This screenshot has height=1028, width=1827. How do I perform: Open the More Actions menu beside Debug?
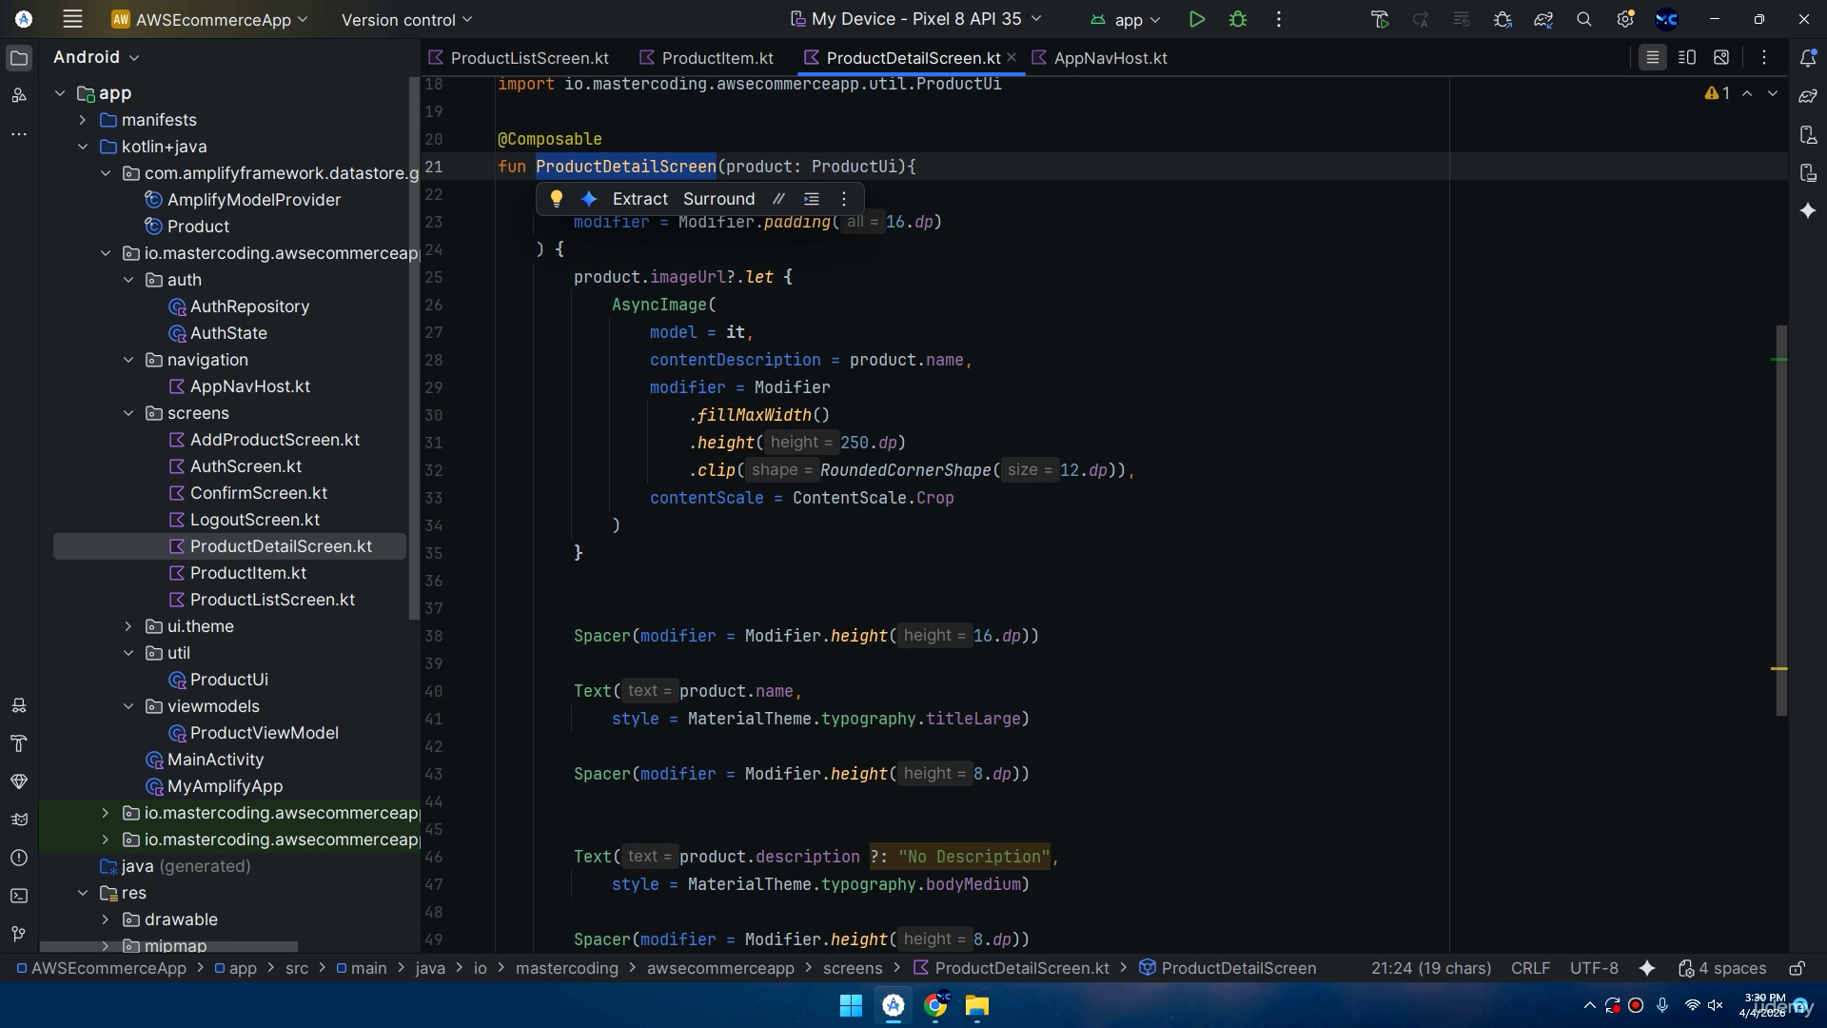coord(1279,19)
